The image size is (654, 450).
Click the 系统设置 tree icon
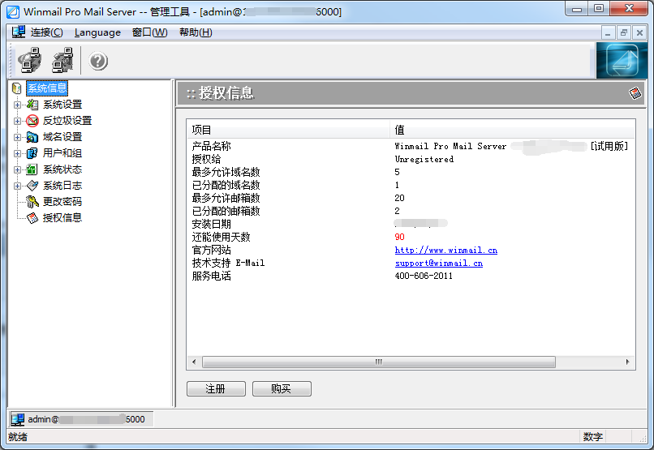coord(32,105)
